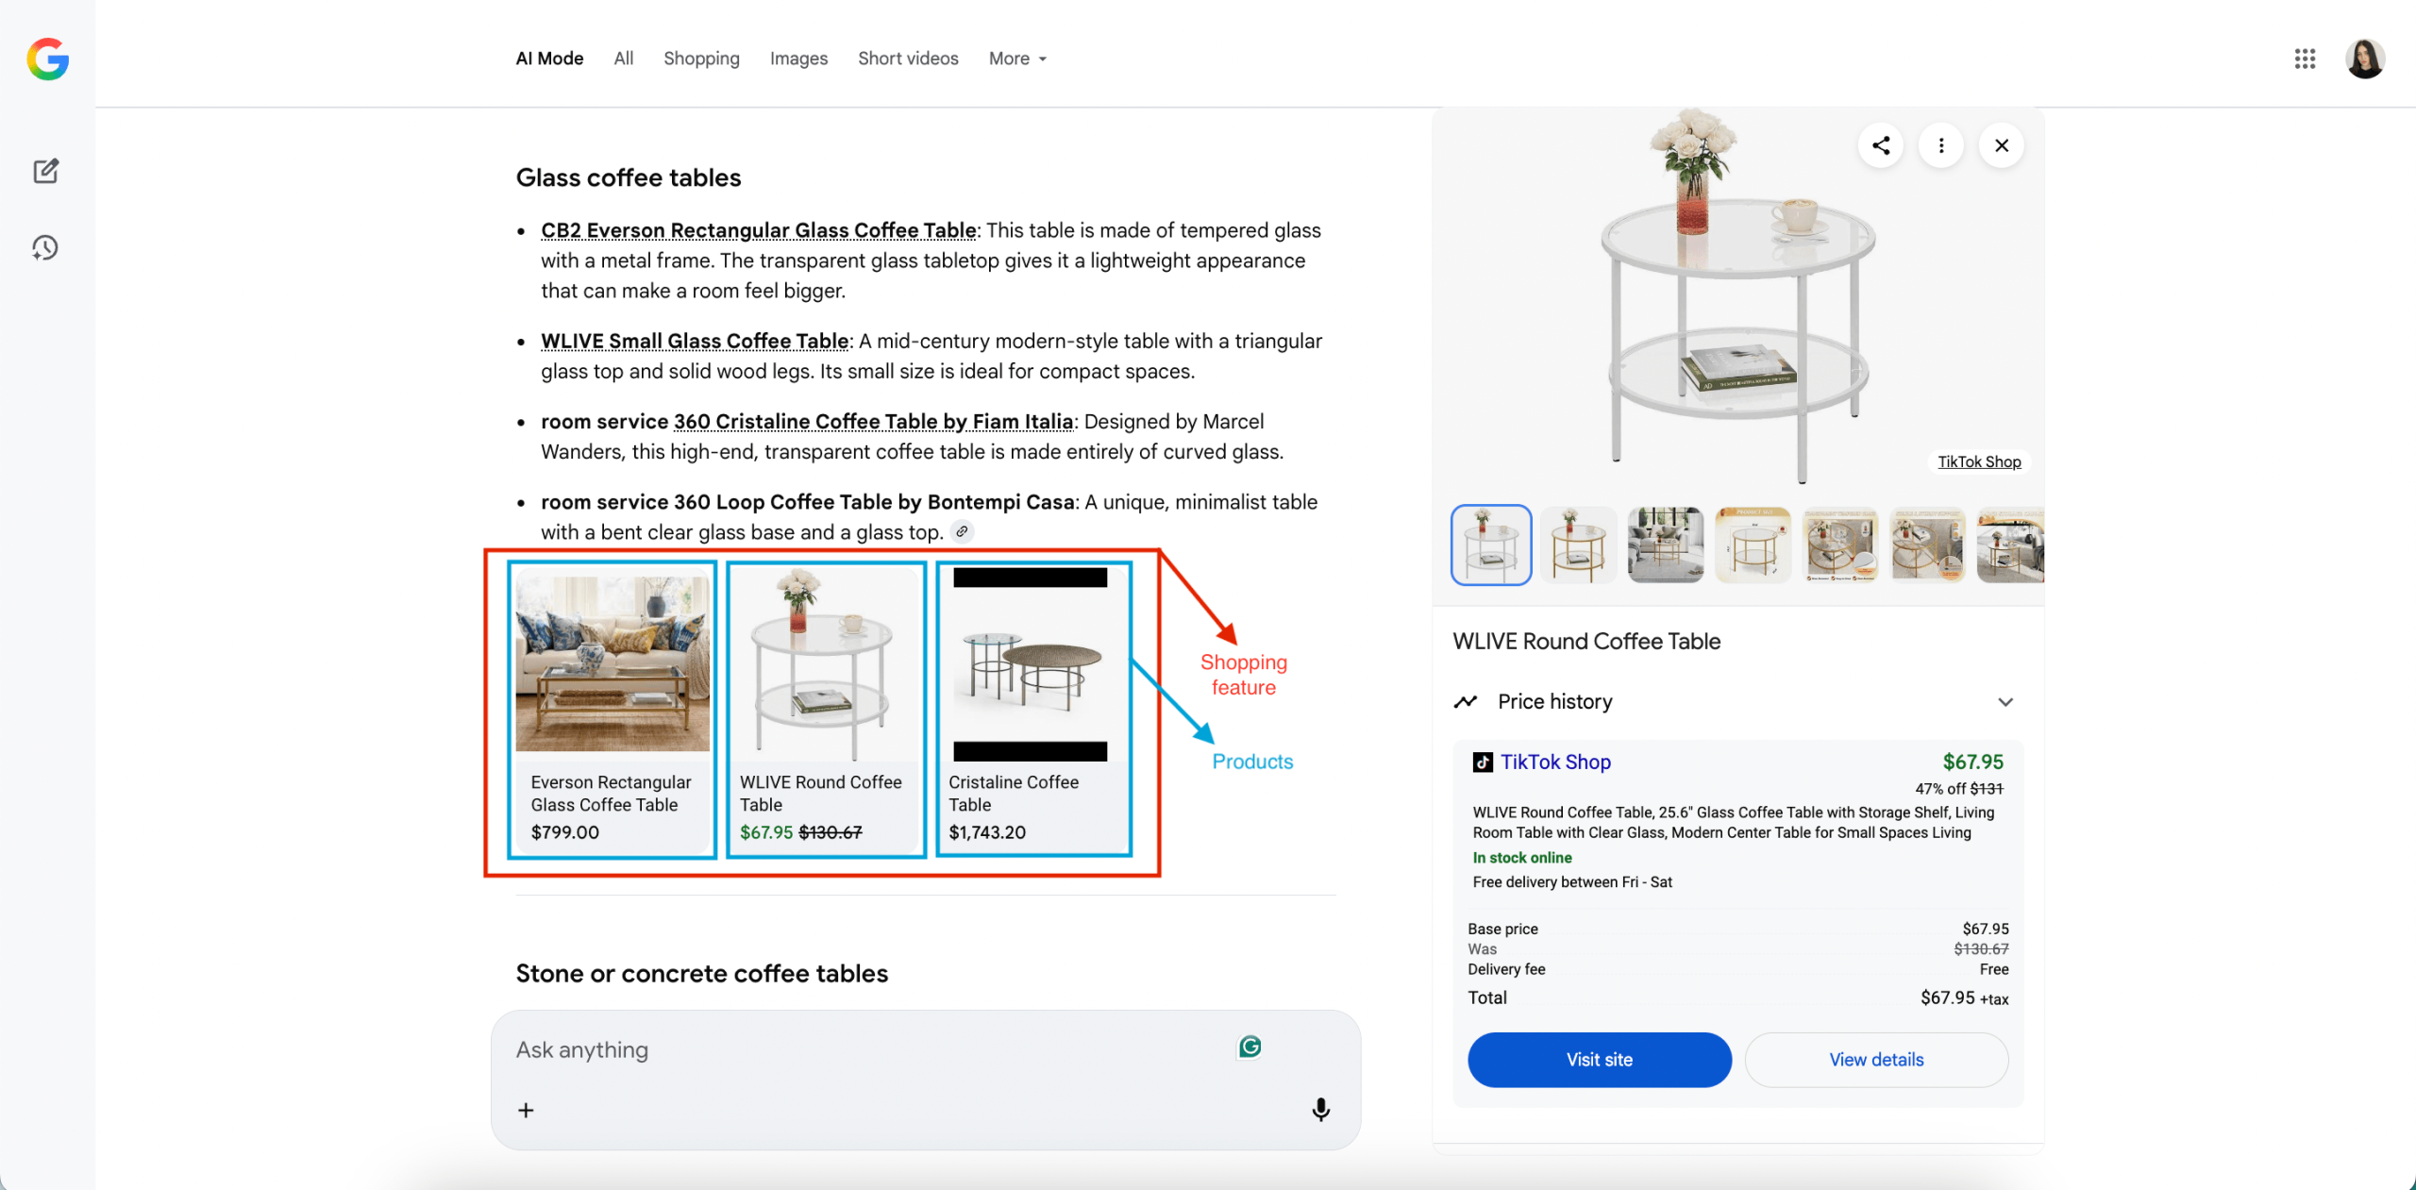2416x1190 pixels.
Task: Select the Images tab
Action: click(797, 59)
